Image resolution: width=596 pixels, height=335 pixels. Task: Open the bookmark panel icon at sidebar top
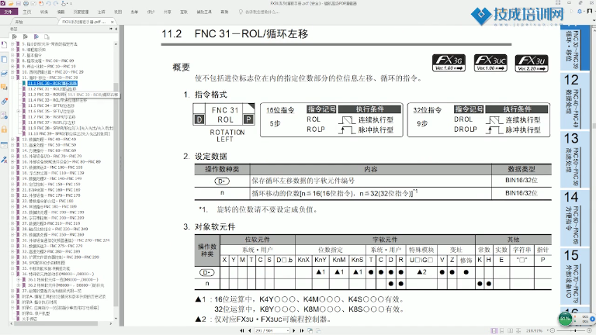click(4, 45)
